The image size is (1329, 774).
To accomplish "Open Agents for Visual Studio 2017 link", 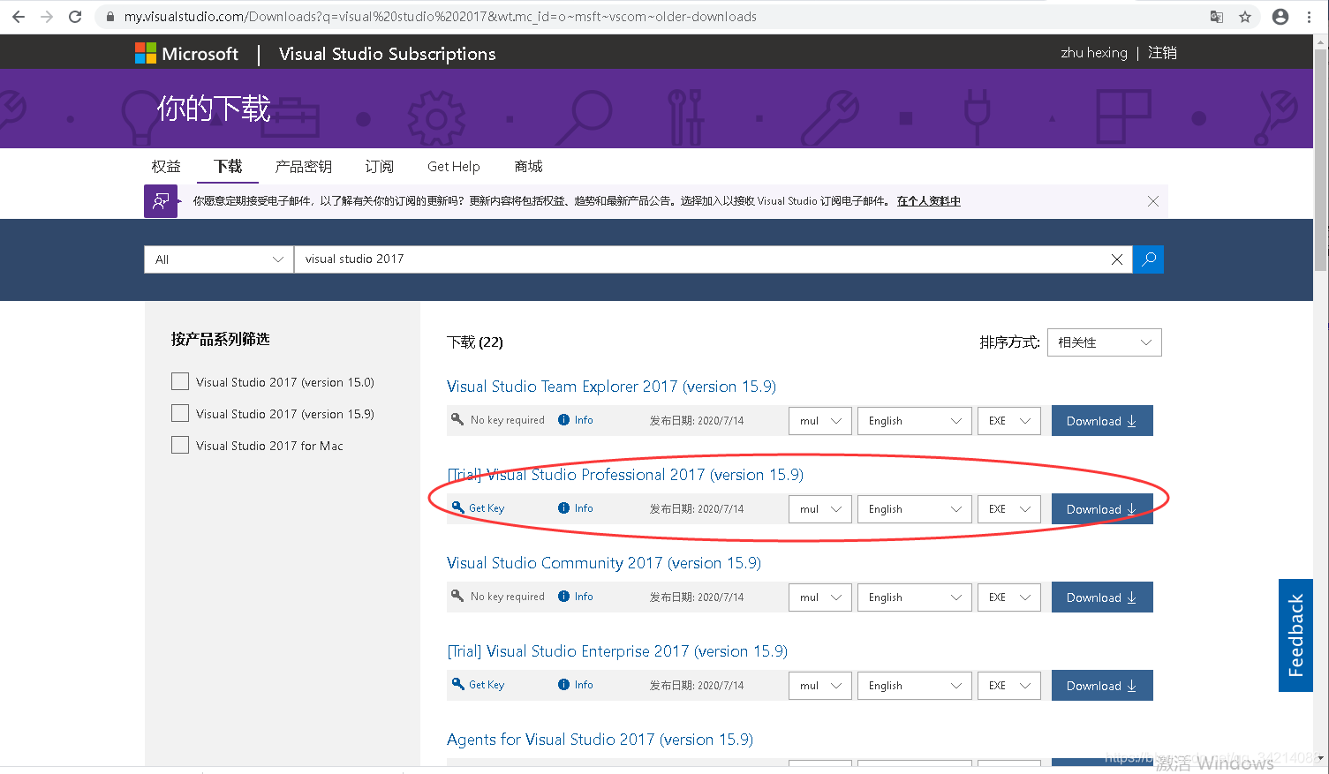I will [600, 740].
